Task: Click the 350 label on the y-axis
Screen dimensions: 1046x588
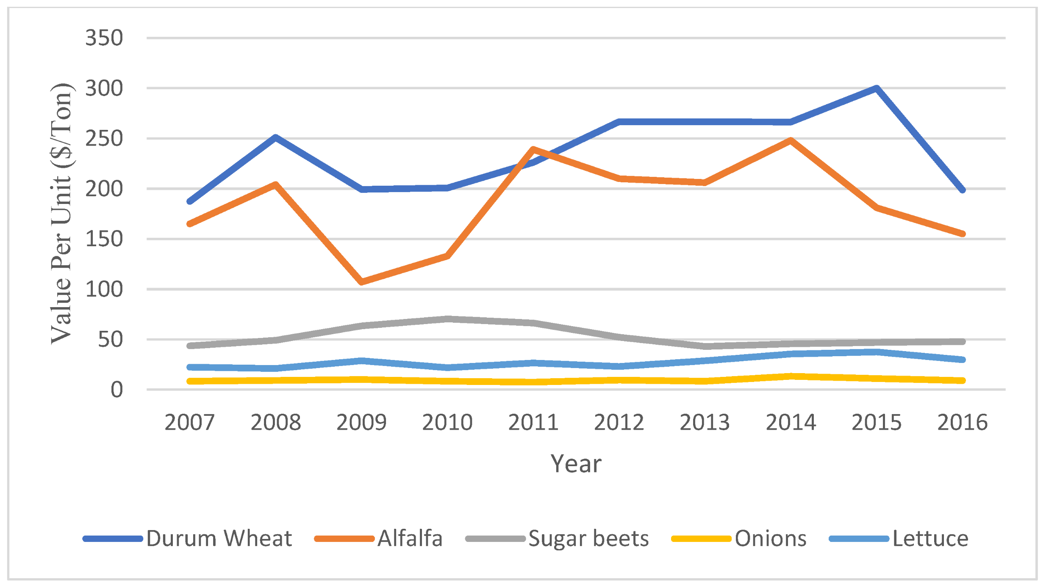Action: point(104,38)
